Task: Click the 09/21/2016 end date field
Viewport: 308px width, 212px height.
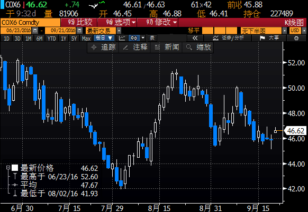Action: point(61,31)
